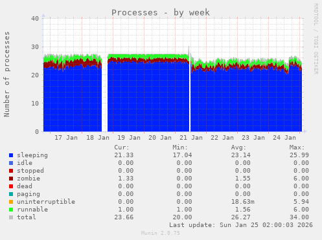Click sleeping minimum value 17.04
Screen dimensions: 322x240
pyautogui.click(x=182, y=155)
